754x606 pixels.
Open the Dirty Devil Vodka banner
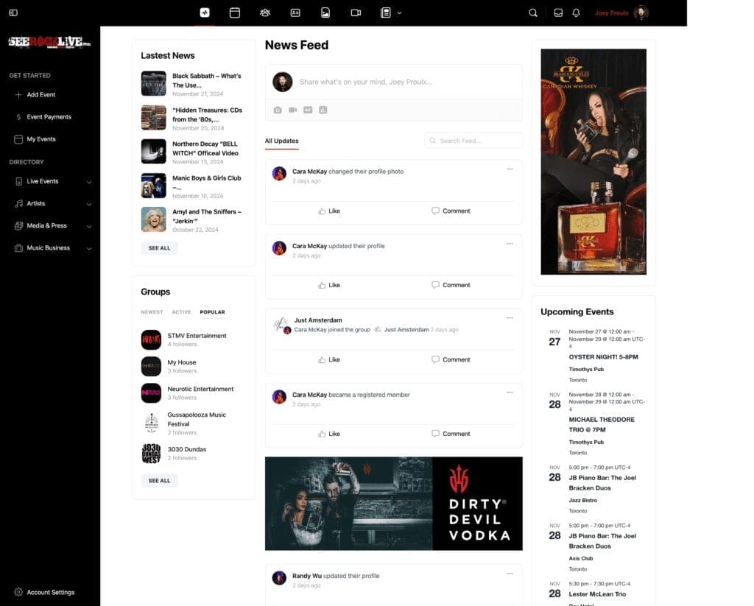click(x=393, y=504)
